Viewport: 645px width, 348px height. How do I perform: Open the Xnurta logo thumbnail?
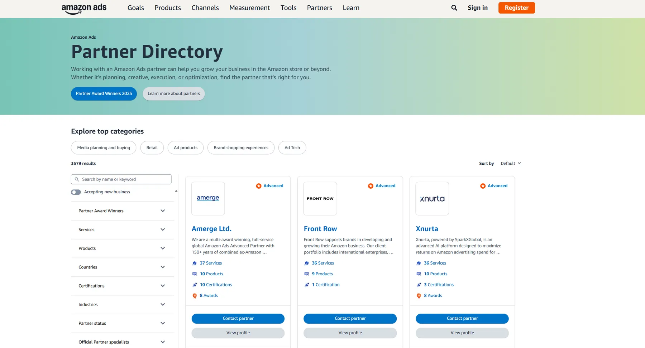click(432, 198)
